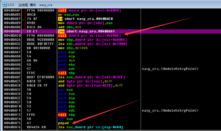221x131 pixels.
Task: Select mov ebx,0x1000 instruction
Action: pyautogui.click(x=73, y=48)
